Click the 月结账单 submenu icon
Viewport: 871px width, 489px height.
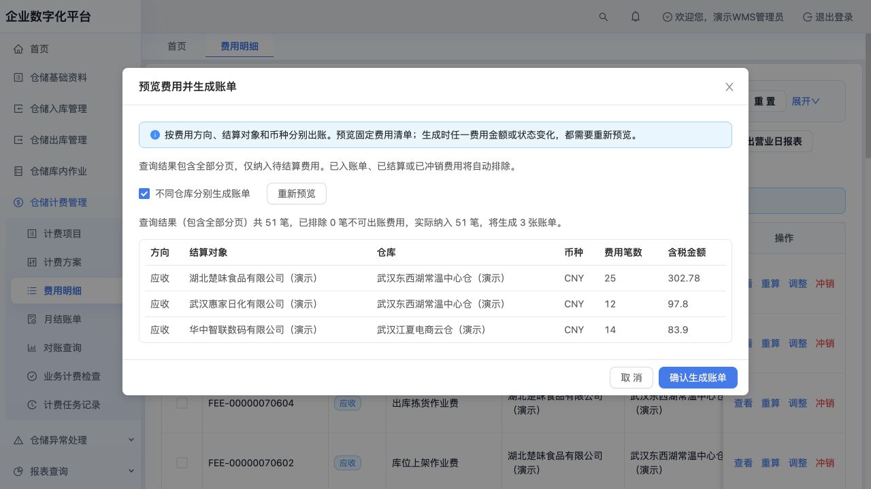pyautogui.click(x=32, y=319)
